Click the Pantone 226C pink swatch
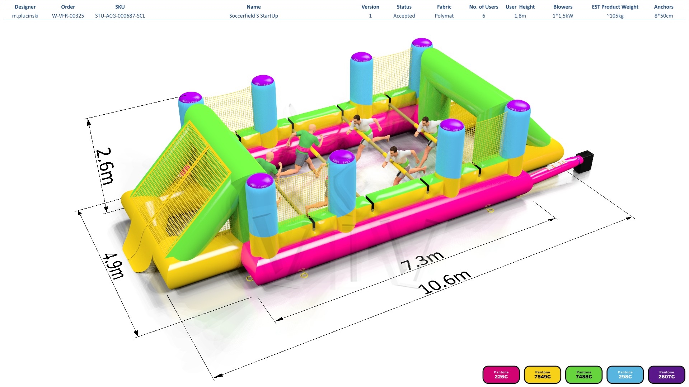The width and height of the screenshot is (689, 387). pos(501,374)
